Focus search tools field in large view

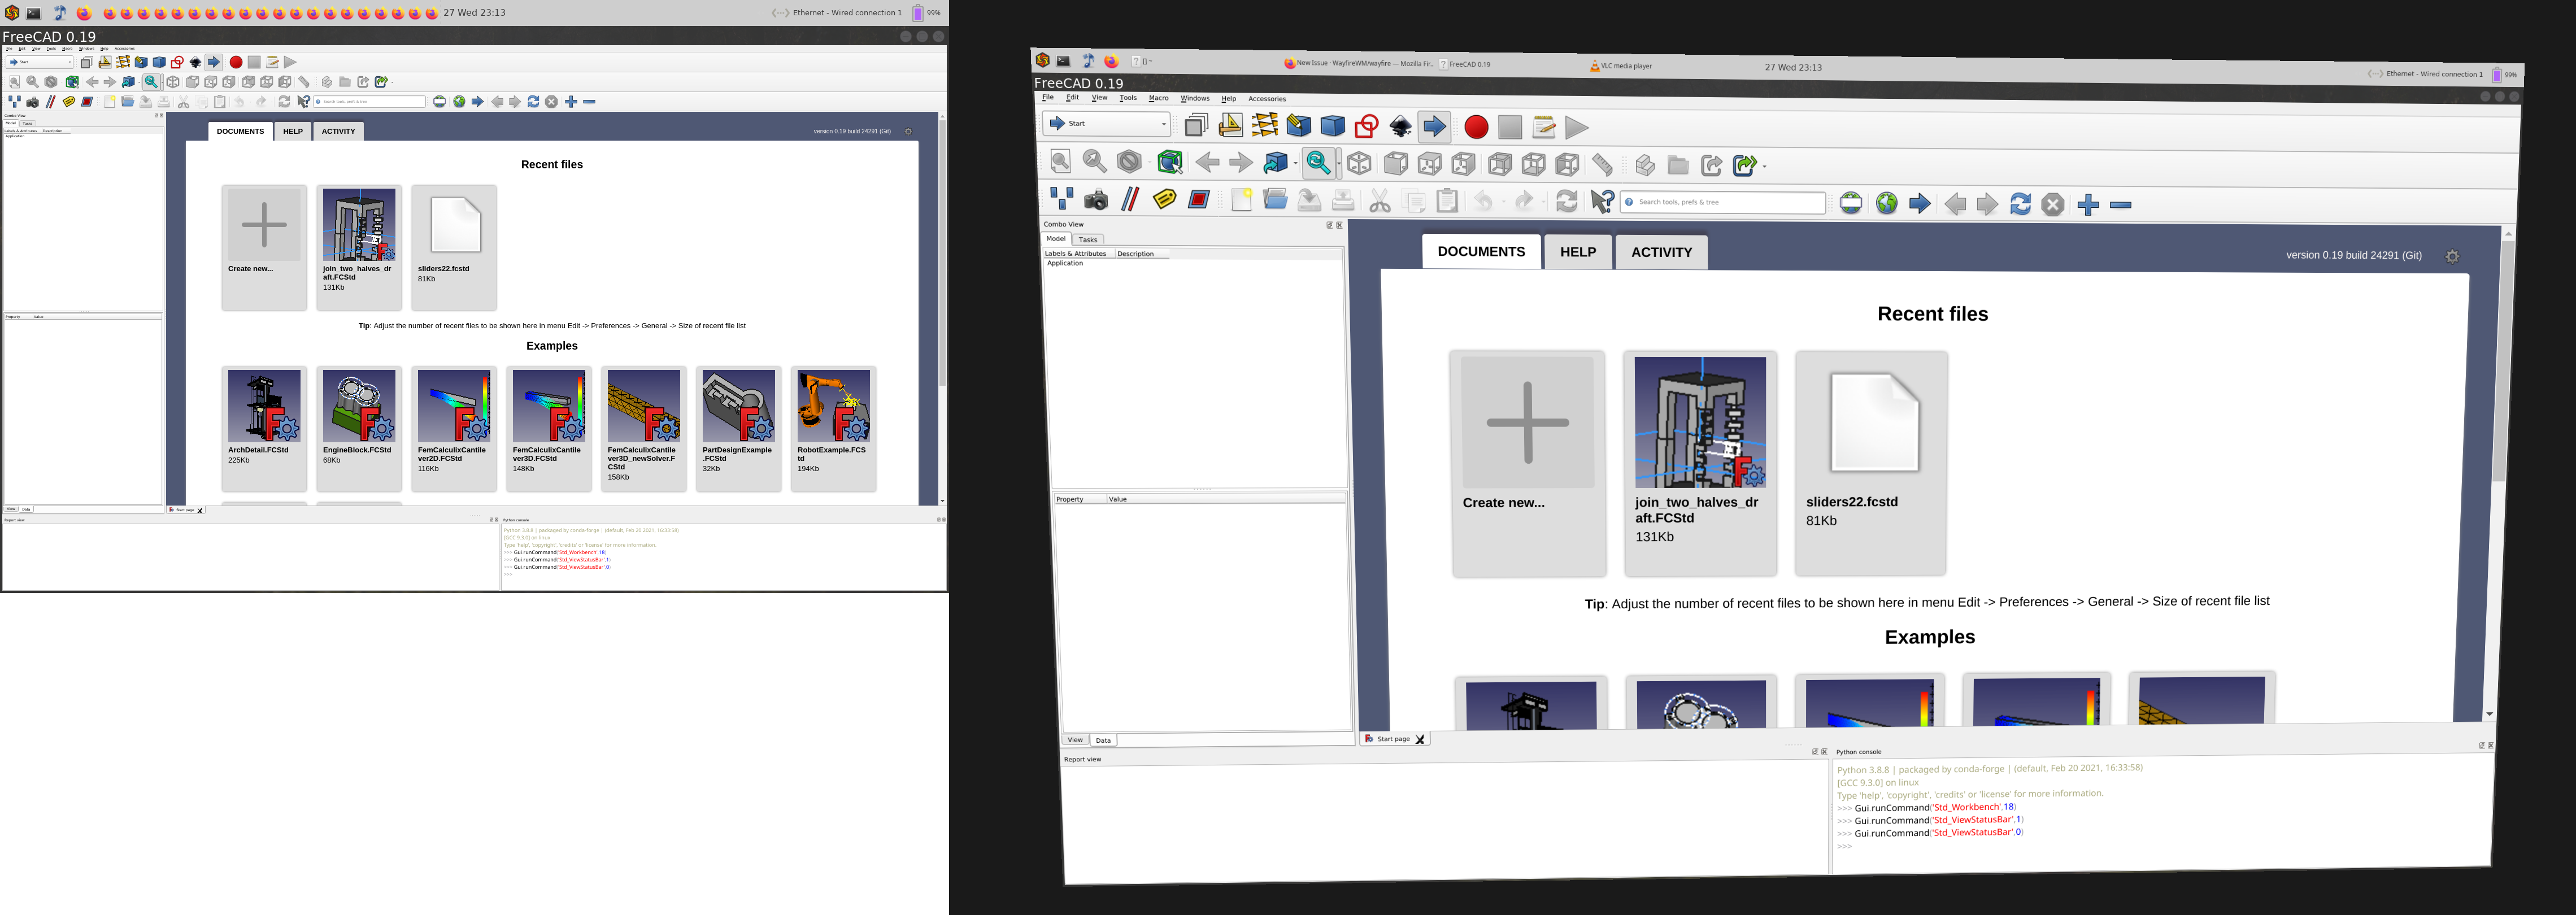point(1722,202)
